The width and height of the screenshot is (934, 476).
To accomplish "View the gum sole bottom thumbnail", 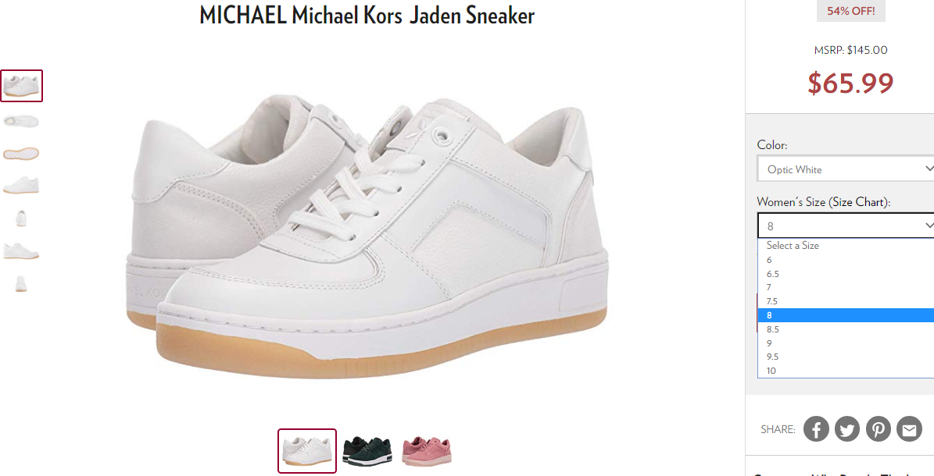I will (21, 154).
